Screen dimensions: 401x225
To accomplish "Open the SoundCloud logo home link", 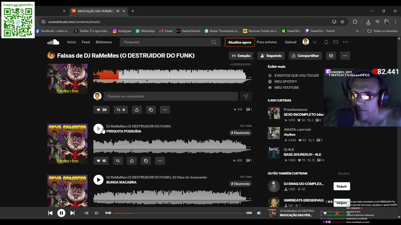I will click(53, 42).
